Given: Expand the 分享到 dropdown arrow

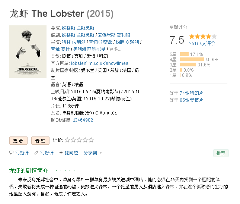Looking at the screenshot, I should click(100, 153).
